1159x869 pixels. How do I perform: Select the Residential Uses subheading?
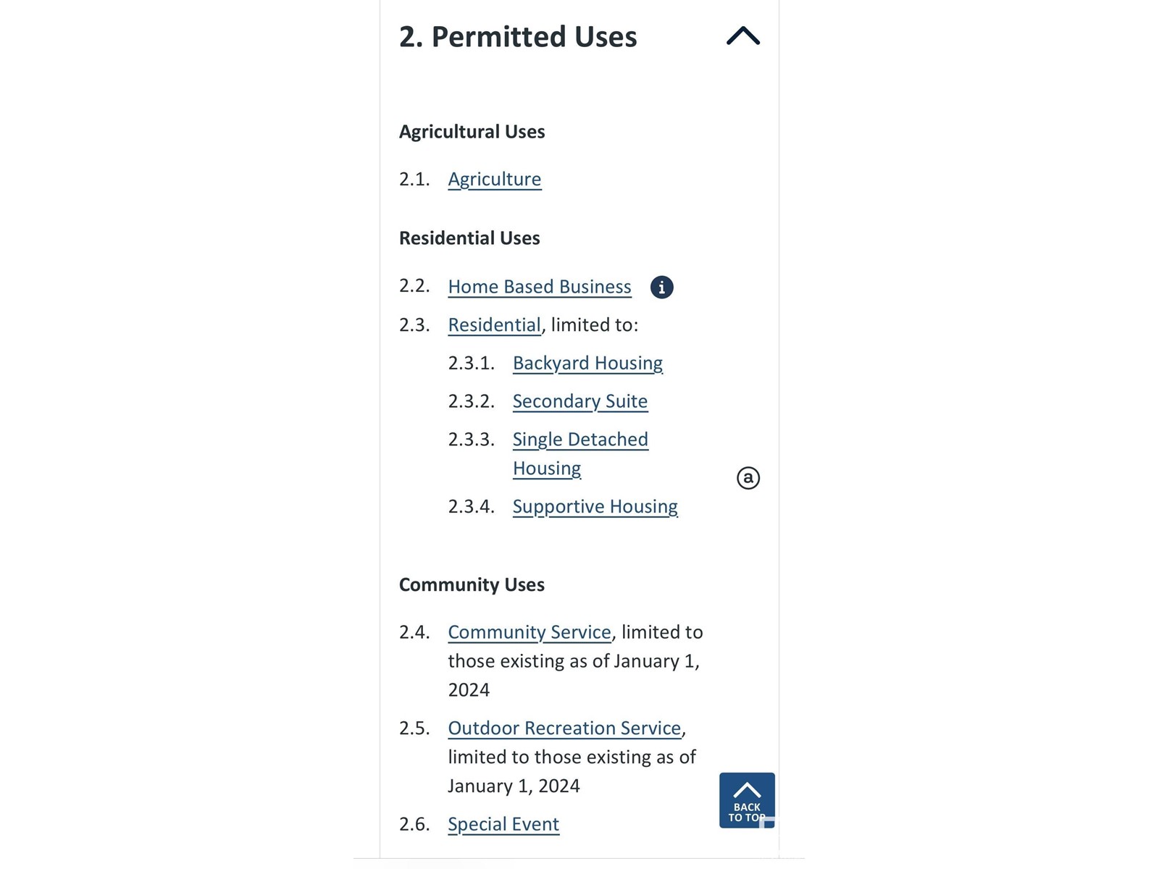469,238
